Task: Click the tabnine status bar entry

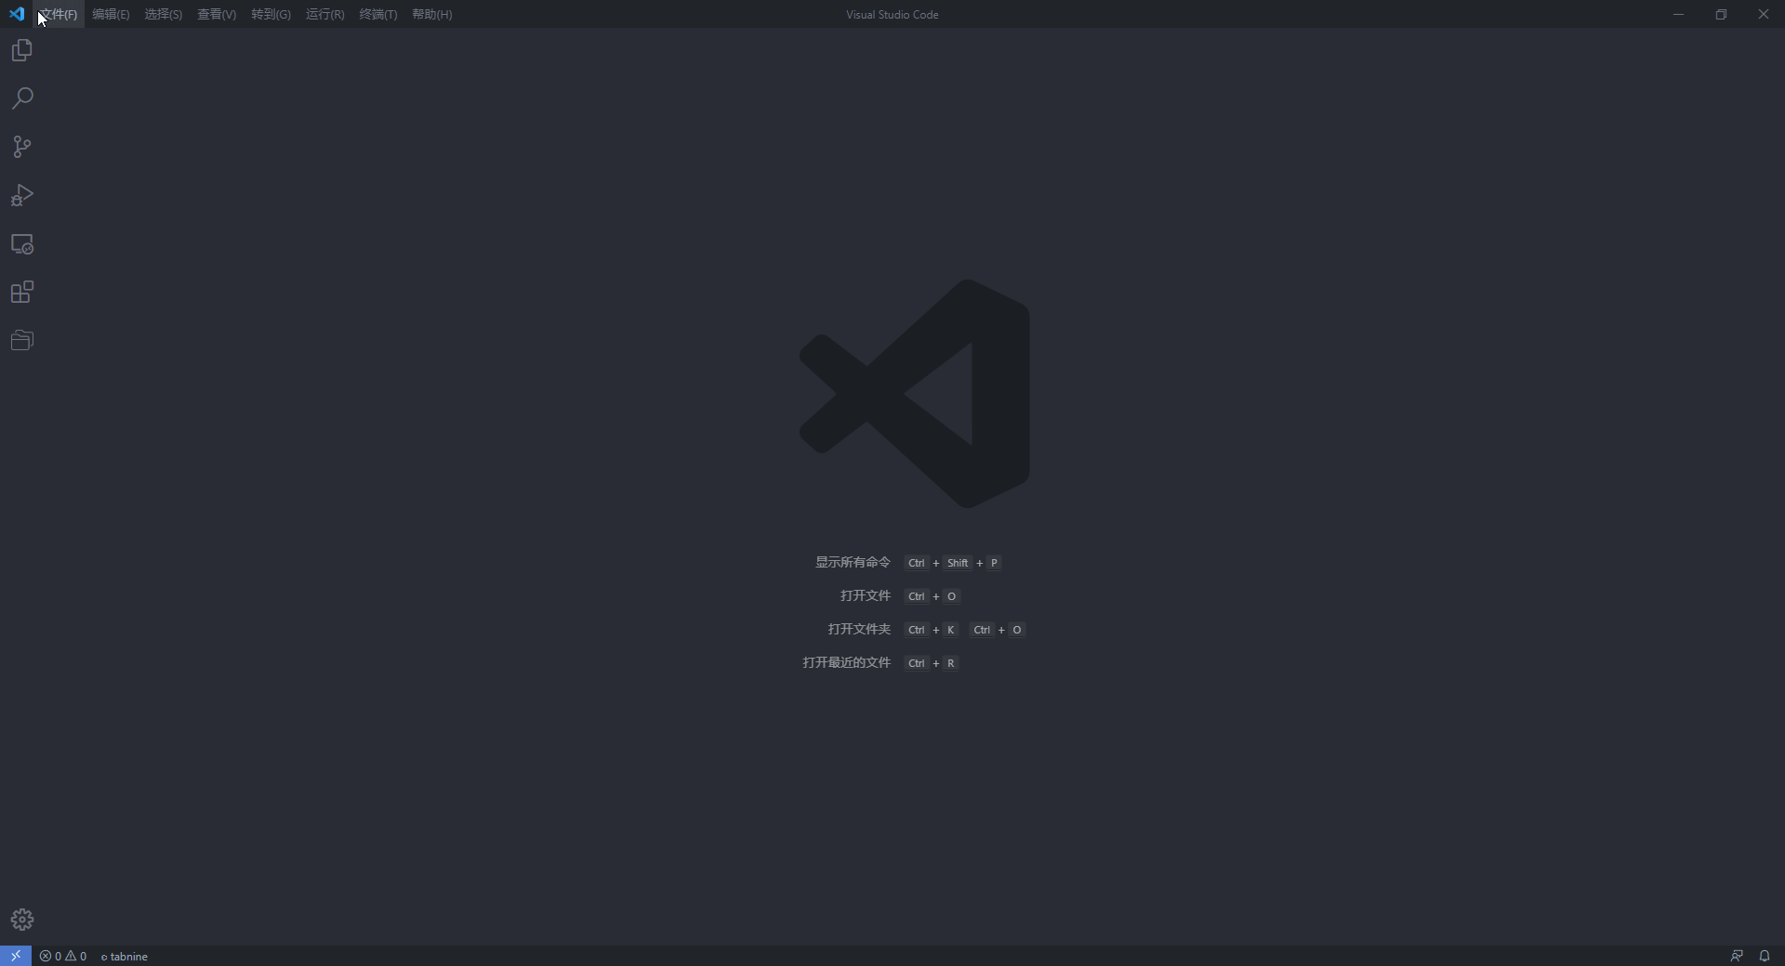Action: coord(125,956)
